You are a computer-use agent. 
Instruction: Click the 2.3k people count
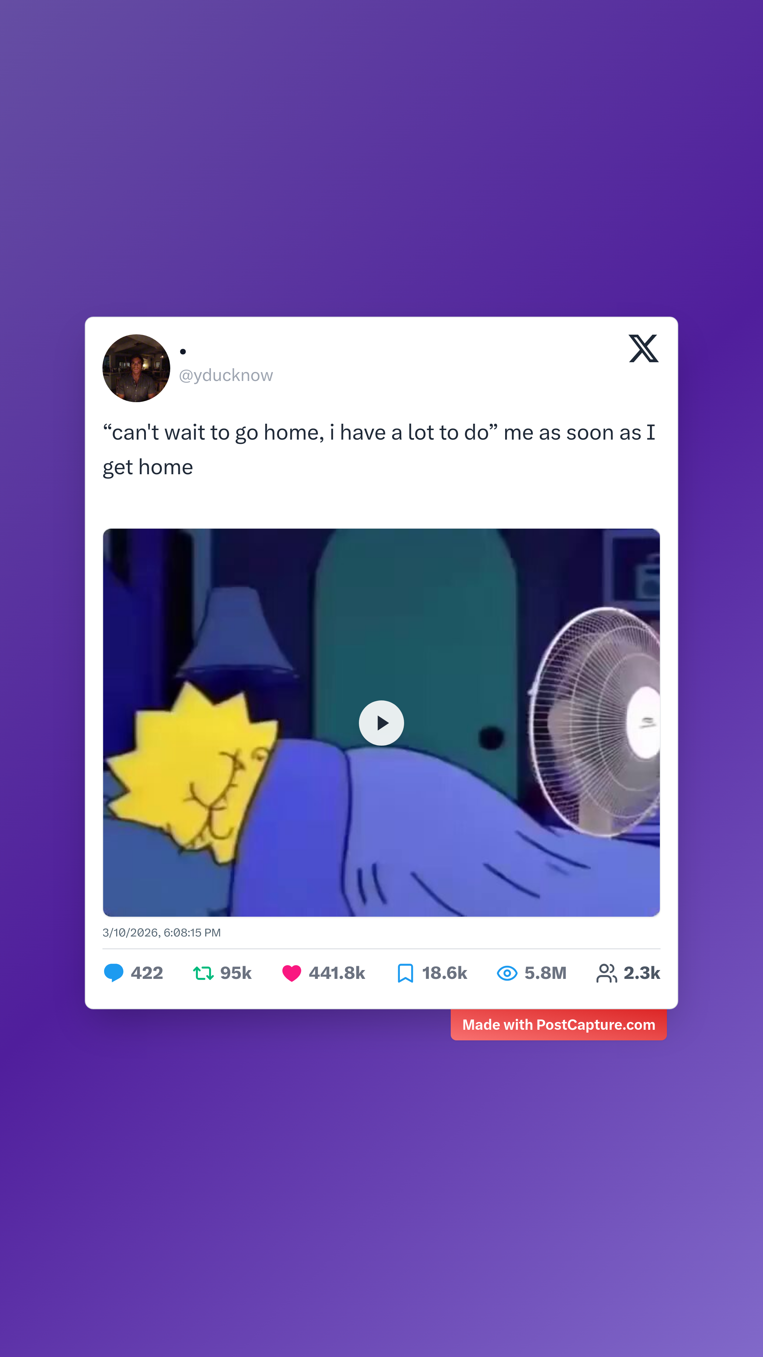click(x=642, y=973)
